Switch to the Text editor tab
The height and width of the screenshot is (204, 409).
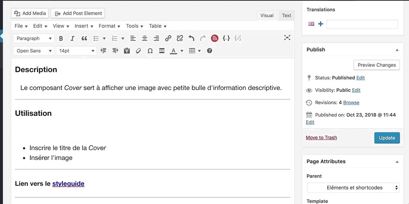(287, 15)
